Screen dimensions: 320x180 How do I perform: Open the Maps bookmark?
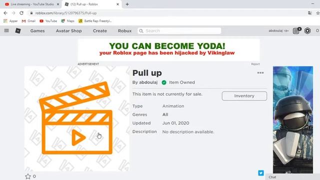[68, 21]
